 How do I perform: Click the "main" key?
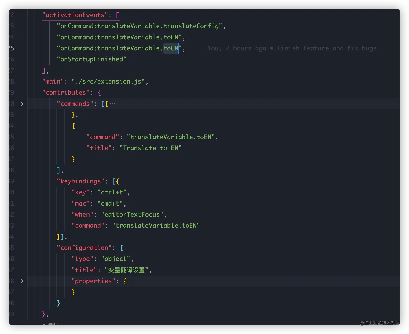pos(53,82)
